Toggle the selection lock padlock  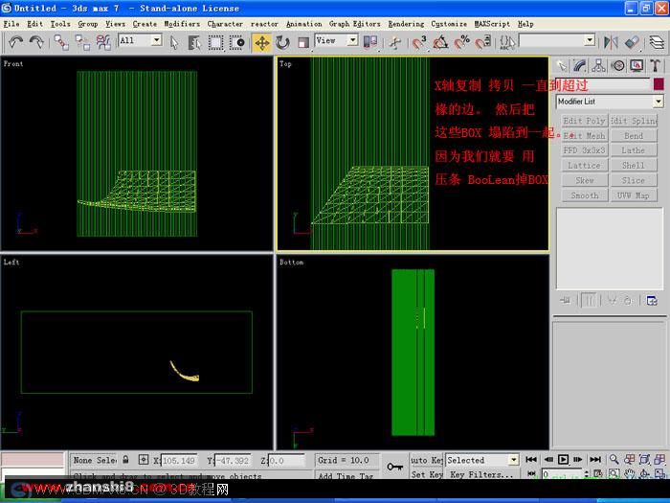pyautogui.click(x=125, y=460)
